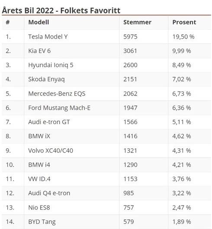Viewport: 212px width, 229px height.
Task: Click the BMW iX entry
Action: point(39,136)
